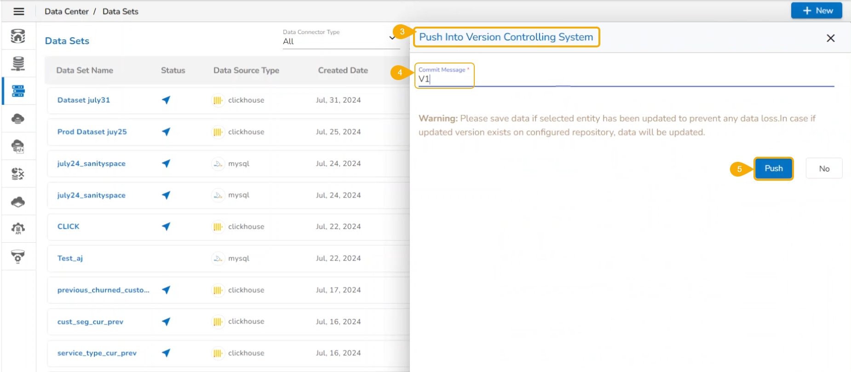
Task: Open the API settings sidebar icon
Action: [x=18, y=229]
